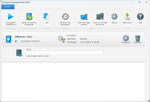Viewport: 150px width, 102px height.
Task: Minimize the Emjysoft Sauvegarde Facile window
Action: (133, 2)
